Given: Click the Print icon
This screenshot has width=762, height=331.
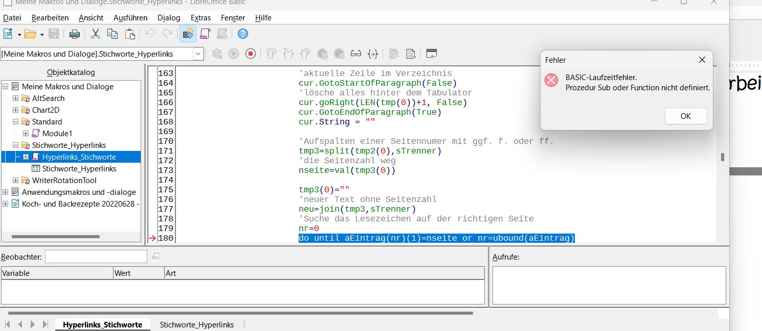Looking at the screenshot, I should coord(75,34).
